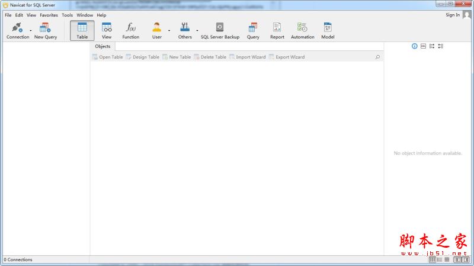Toggle the left navigation pane visibility icon
The image size is (474, 266).
(x=457, y=259)
